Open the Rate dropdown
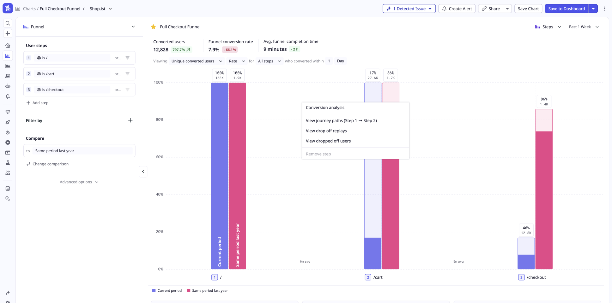Image resolution: width=612 pixels, height=303 pixels. coord(237,61)
